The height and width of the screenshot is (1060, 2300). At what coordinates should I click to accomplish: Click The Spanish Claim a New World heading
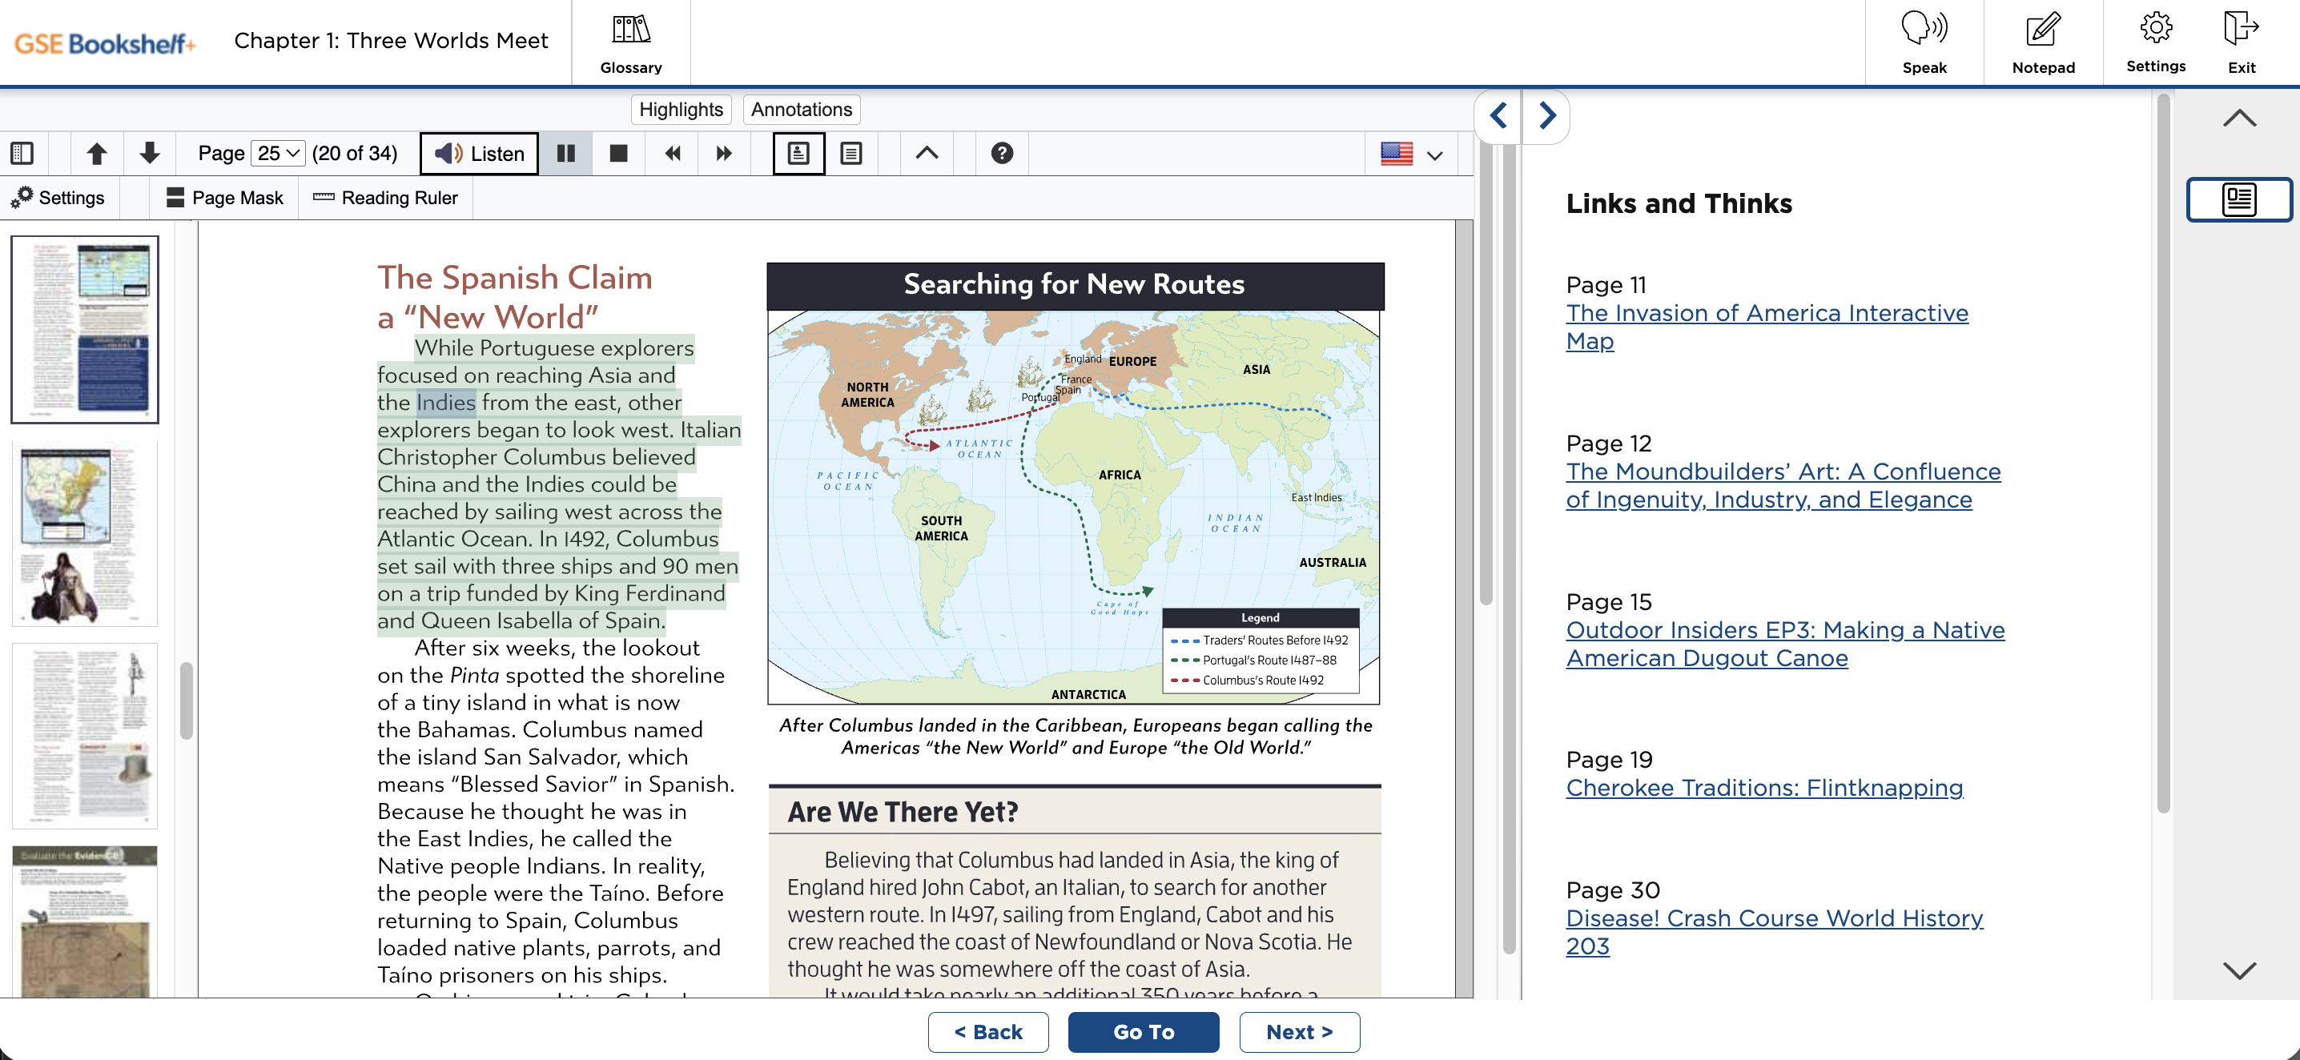click(x=514, y=297)
